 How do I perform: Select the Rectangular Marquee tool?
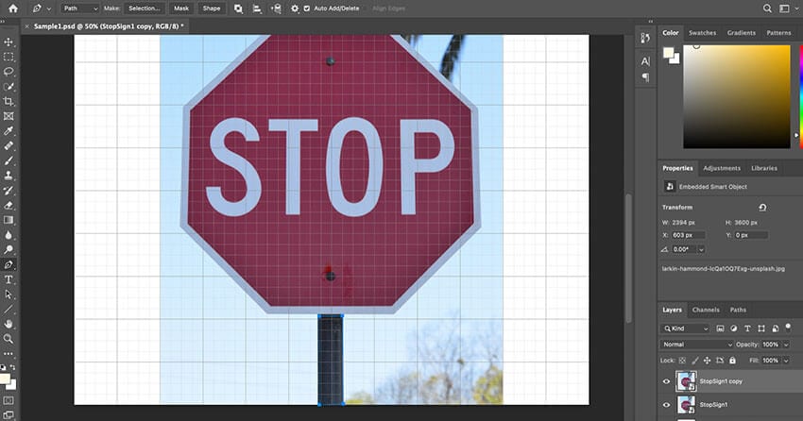pyautogui.click(x=9, y=57)
